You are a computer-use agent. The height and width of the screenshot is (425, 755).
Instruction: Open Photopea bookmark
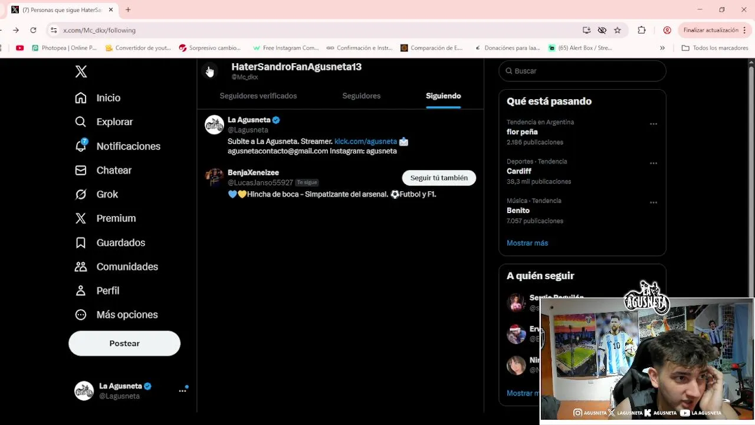(x=64, y=48)
